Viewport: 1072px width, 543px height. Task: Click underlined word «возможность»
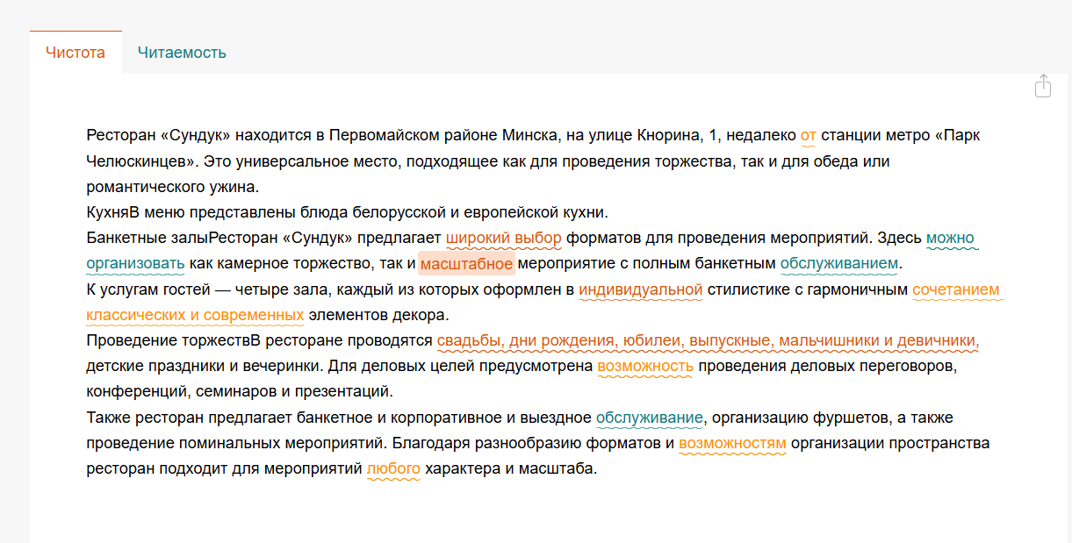645,366
